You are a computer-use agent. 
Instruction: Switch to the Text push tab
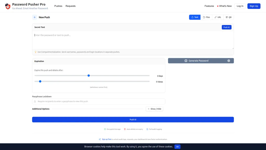pyautogui.click(x=195, y=17)
